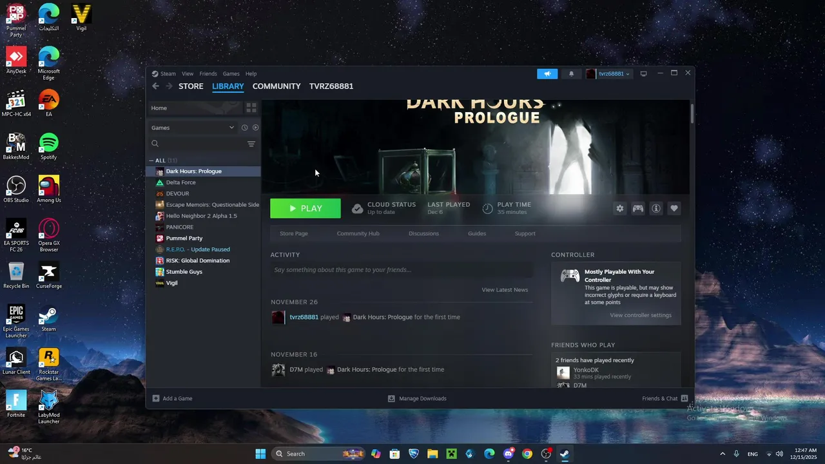Open the Community Hub link
Screen dimensions: 825x464
(x=358, y=233)
